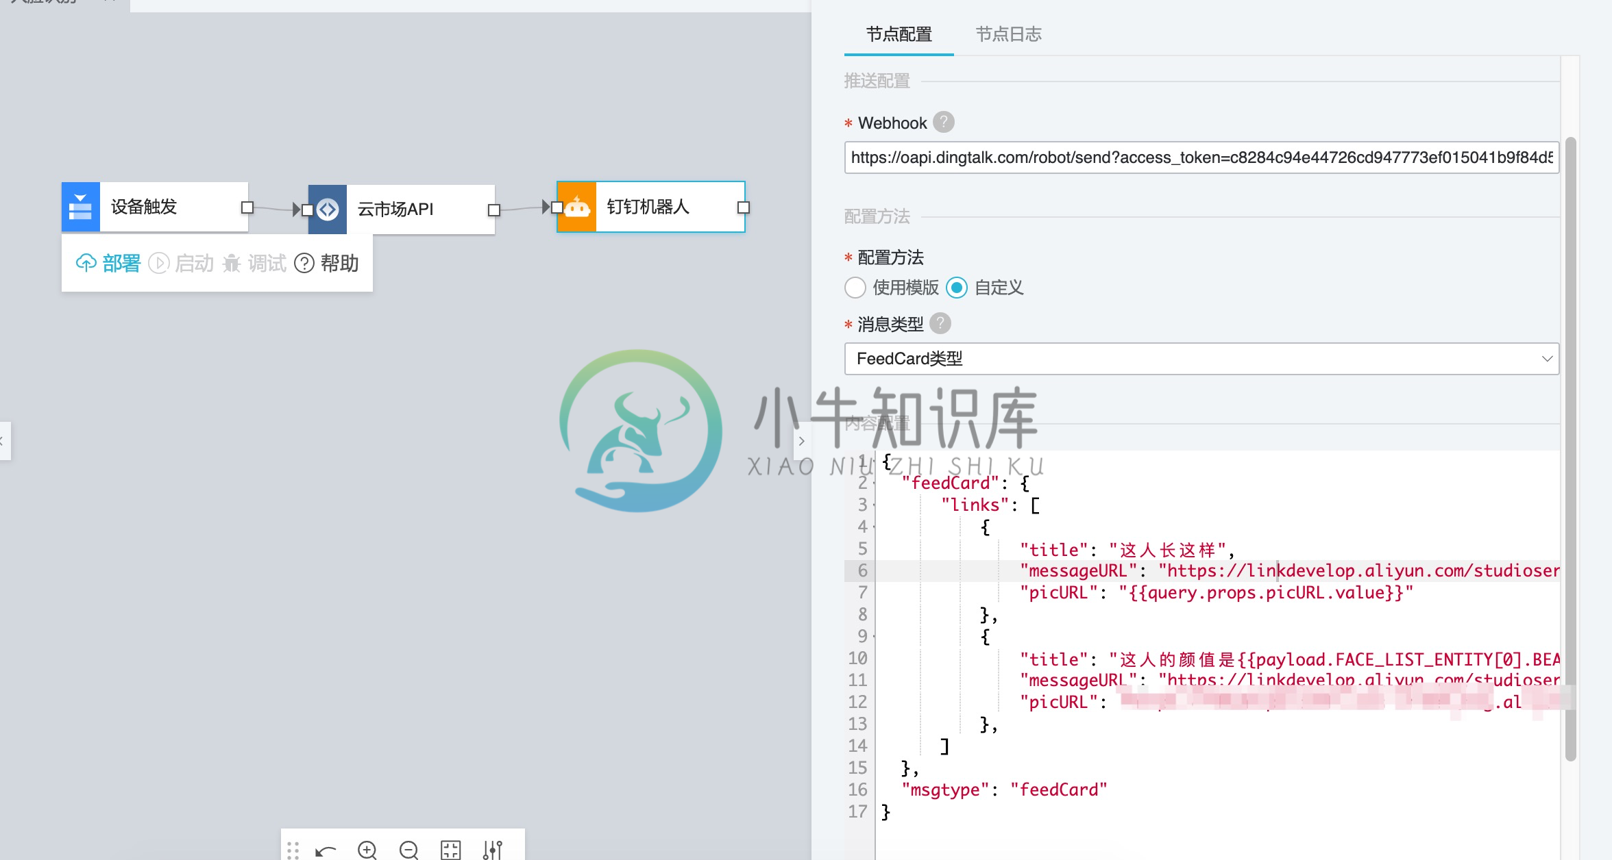This screenshot has height=860, width=1612.
Task: Click the right panel vertical scrollbar
Action: click(x=1571, y=448)
